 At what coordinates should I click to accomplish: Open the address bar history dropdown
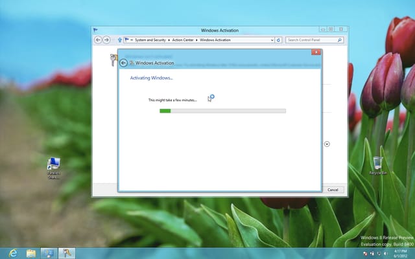(272, 40)
